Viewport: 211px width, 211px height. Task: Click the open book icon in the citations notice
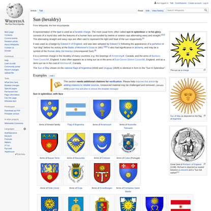click(58, 85)
